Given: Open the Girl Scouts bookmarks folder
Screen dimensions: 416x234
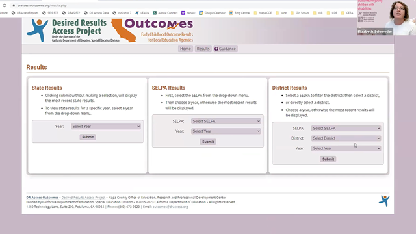Looking at the screenshot, I should pyautogui.click(x=300, y=13).
